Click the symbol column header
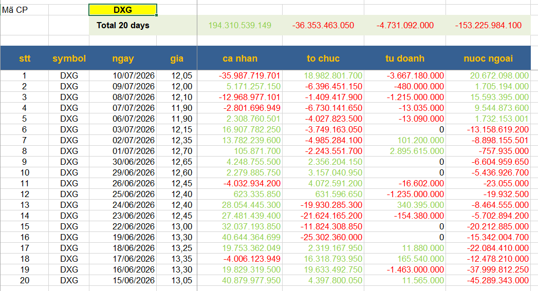Viewport: 538px width, 291px height. [69, 59]
